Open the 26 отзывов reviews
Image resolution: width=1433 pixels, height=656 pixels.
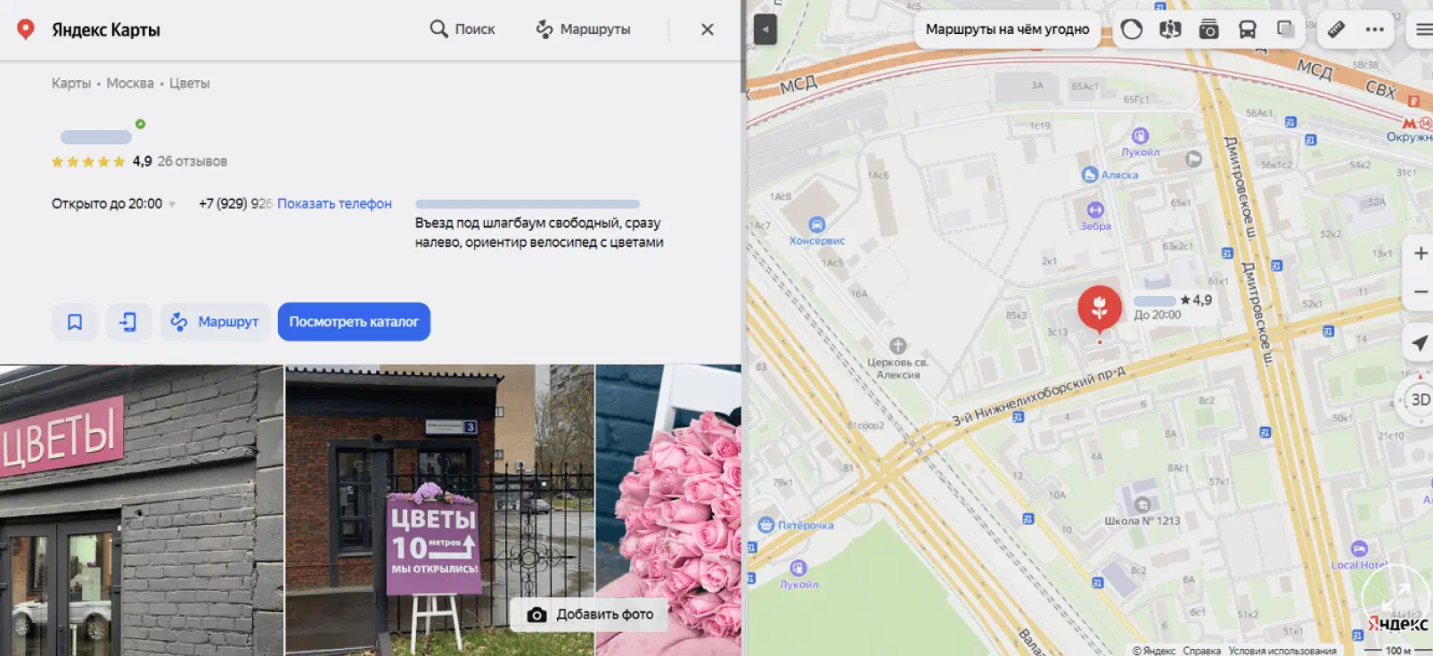point(192,161)
